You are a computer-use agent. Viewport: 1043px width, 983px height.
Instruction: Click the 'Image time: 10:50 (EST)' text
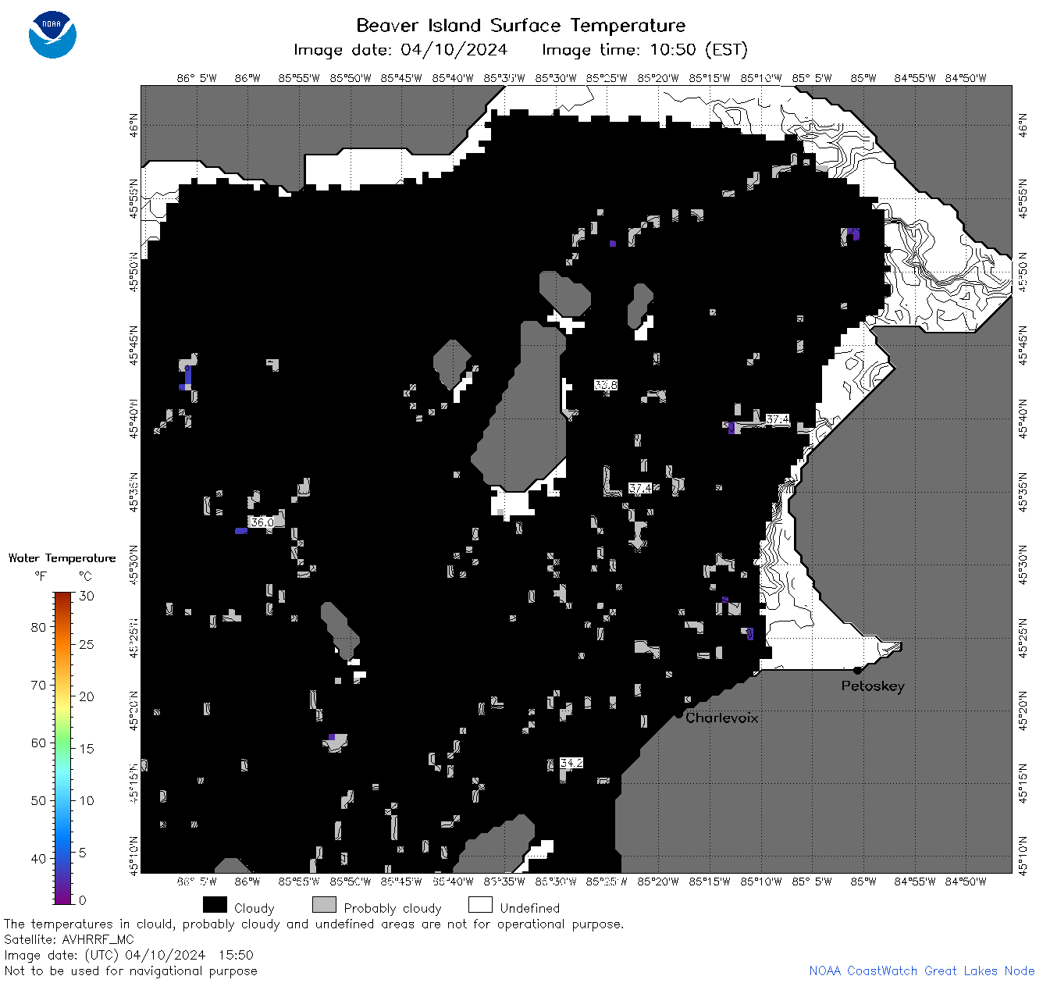[645, 50]
